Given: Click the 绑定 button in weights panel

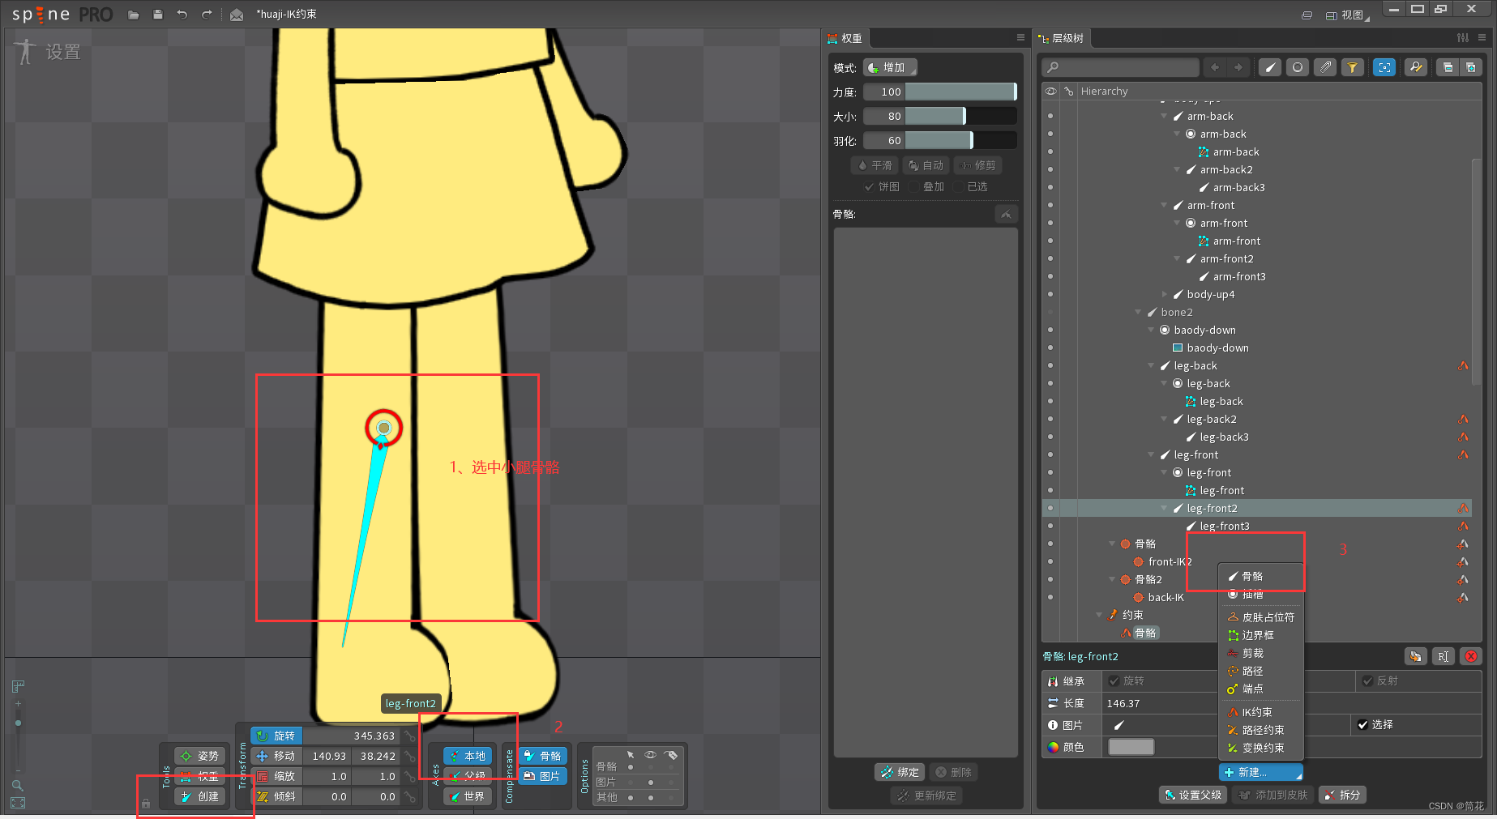Looking at the screenshot, I should [900, 772].
